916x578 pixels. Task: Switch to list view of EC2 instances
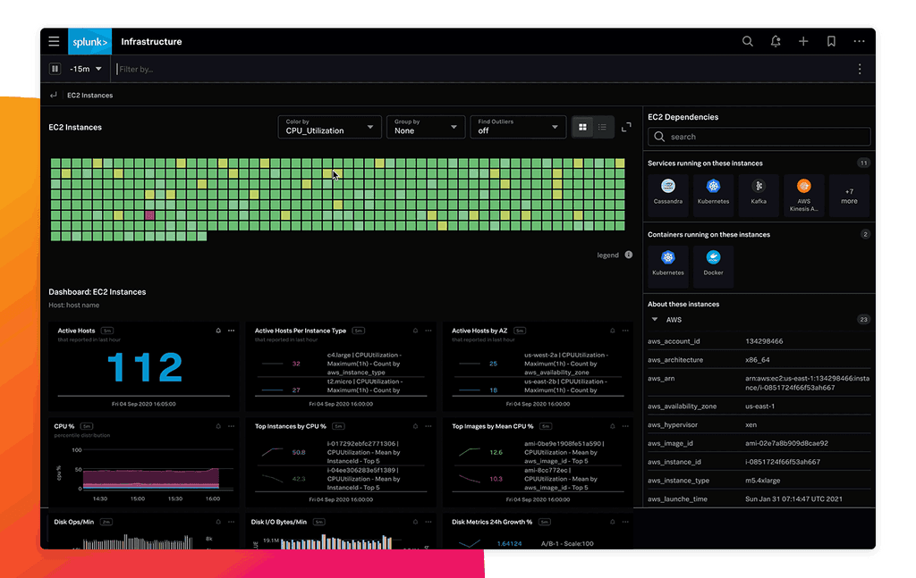click(602, 127)
